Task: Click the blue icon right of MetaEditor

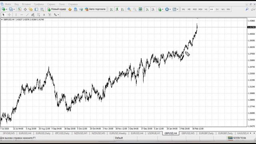Action: tap(76, 9)
